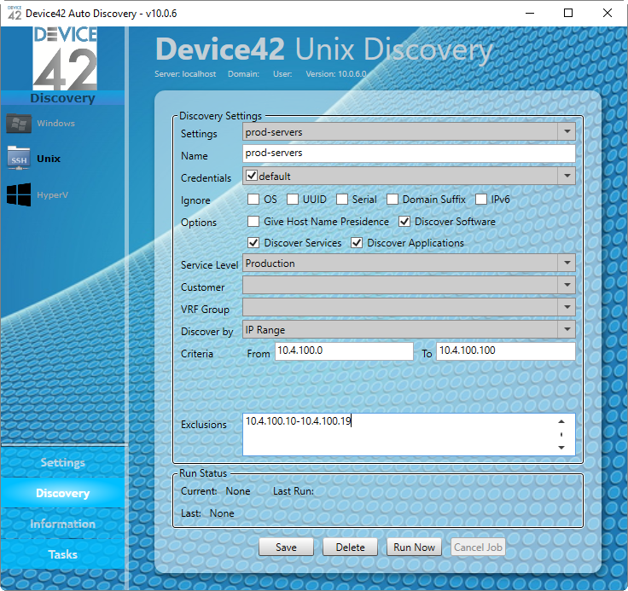Click the 'Domain:' header text
The height and width of the screenshot is (591, 628).
(x=243, y=74)
